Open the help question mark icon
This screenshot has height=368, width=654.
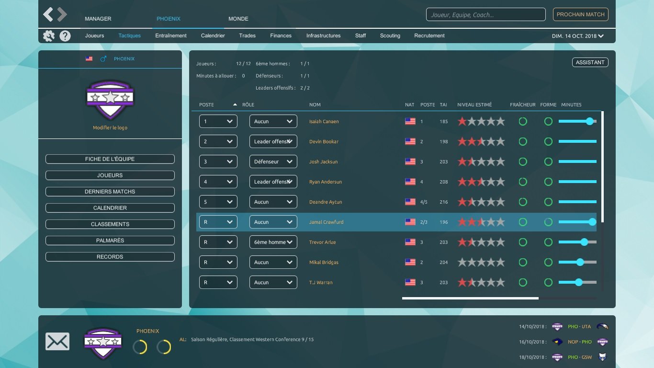tap(65, 36)
